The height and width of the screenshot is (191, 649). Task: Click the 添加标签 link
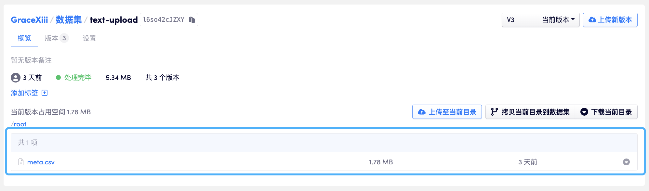tap(24, 93)
